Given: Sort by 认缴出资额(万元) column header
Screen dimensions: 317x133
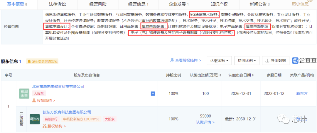Looking at the screenshot, I should coord(205,75).
